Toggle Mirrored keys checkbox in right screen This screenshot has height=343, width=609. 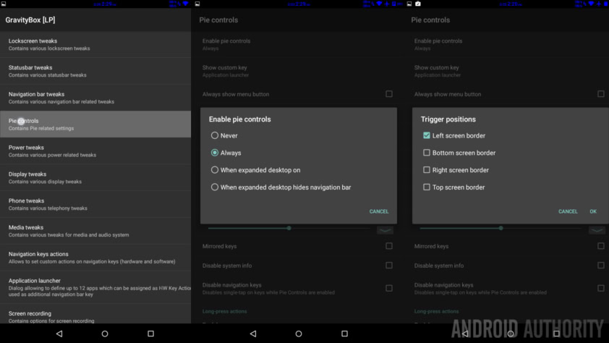(x=601, y=246)
